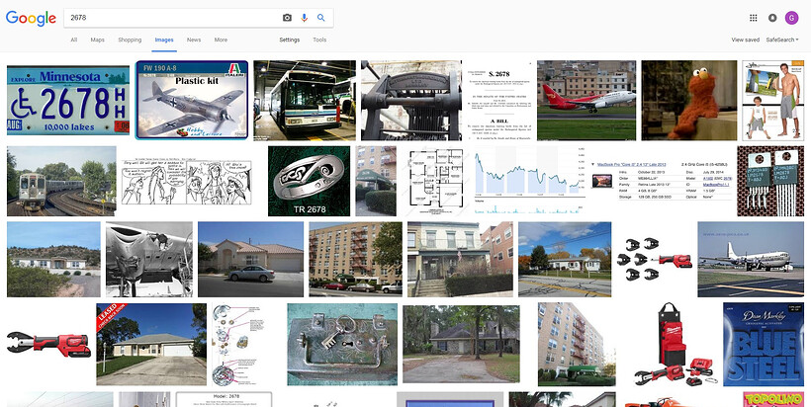Open the floor plan image
Image resolution: width=811 pixels, height=407 pixels.
click(x=435, y=181)
